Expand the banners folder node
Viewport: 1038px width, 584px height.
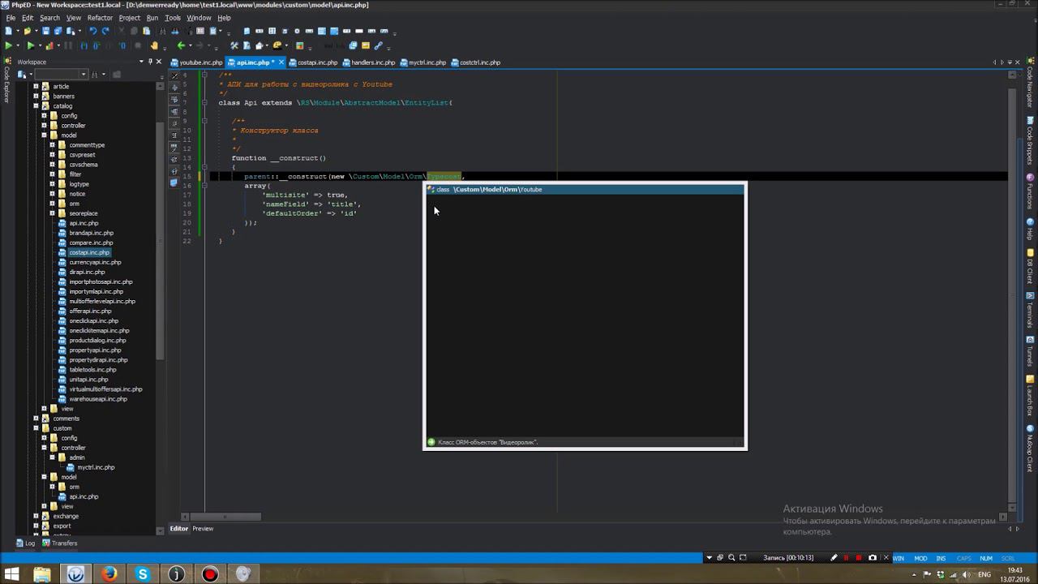36,97
